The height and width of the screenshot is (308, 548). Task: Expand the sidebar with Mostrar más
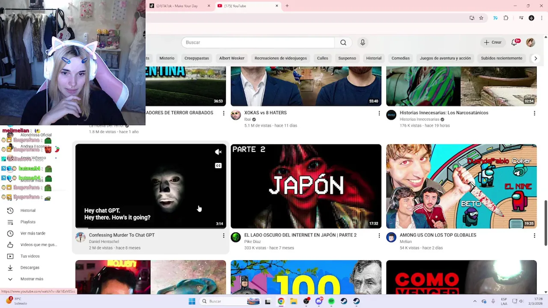click(x=32, y=279)
